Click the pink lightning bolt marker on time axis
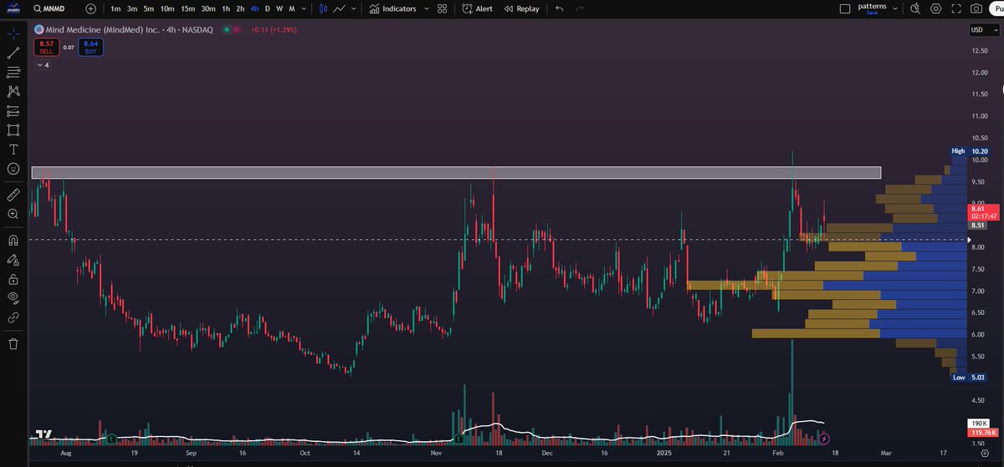Image resolution: width=1004 pixels, height=467 pixels. pos(824,438)
